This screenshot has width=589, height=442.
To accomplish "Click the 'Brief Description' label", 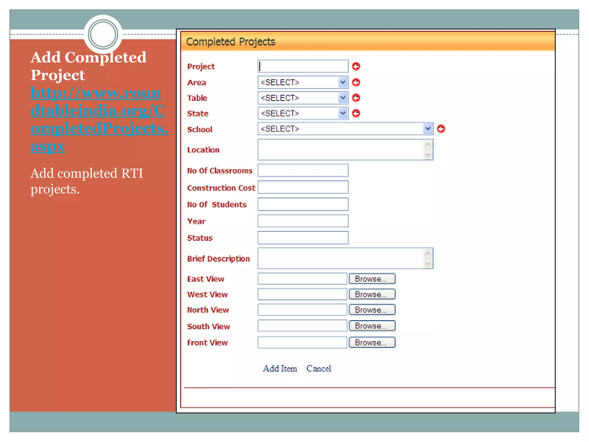I will point(219,259).
